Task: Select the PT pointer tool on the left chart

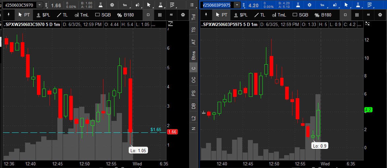Action: pos(24,15)
